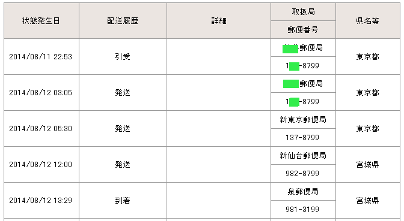
Task: Click the 新仙台郵便局 office cell
Action: [x=303, y=156]
